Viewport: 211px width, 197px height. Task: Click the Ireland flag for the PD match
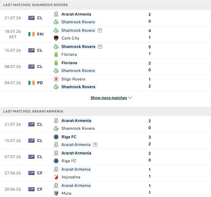point(31,83)
